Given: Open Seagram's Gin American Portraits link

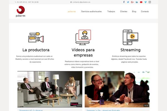Looking at the screenshot, I should 103,110.
